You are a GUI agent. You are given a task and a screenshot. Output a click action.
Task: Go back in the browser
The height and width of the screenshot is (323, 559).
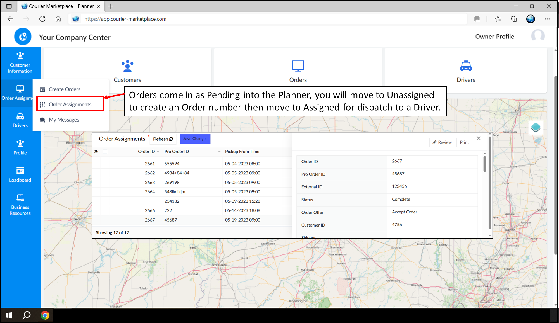coord(10,19)
